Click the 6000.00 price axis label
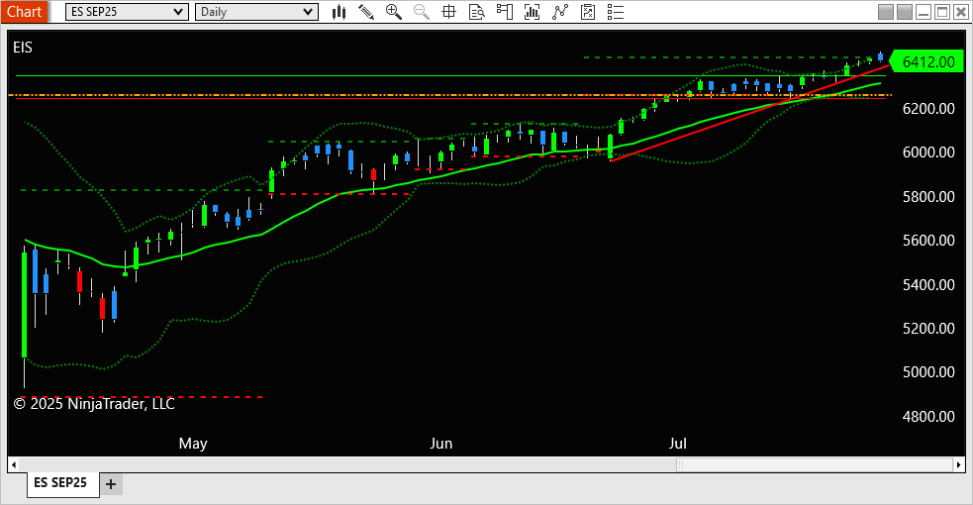The width and height of the screenshot is (973, 505). tap(928, 152)
